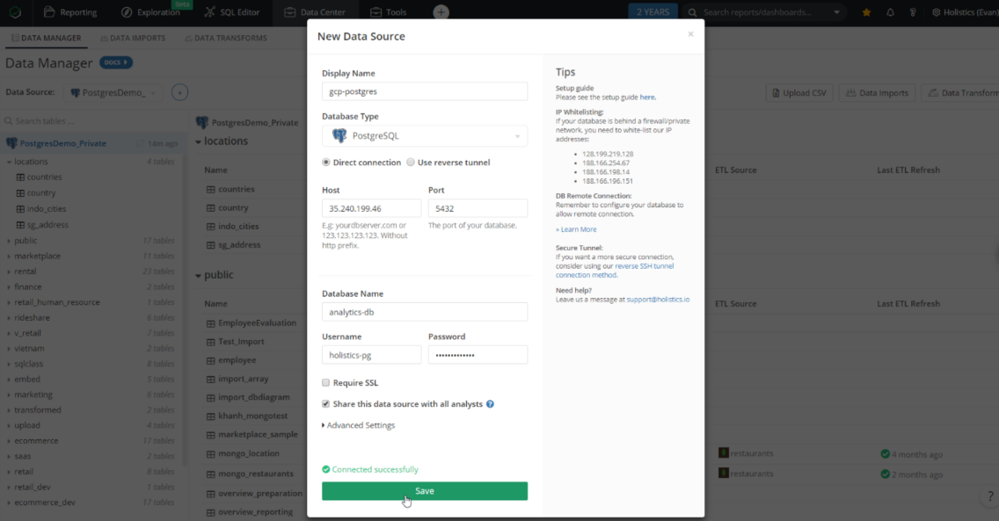Switch to Data Imports tab

(133, 38)
